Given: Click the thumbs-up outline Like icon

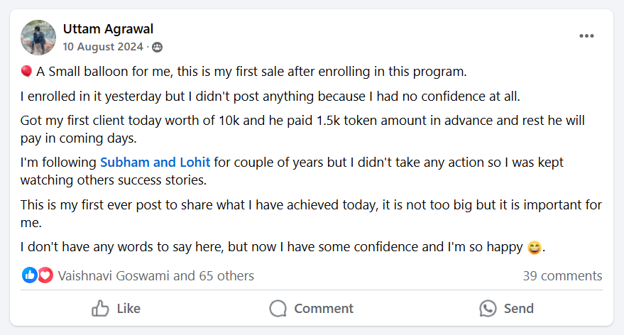Looking at the screenshot, I should (x=100, y=309).
